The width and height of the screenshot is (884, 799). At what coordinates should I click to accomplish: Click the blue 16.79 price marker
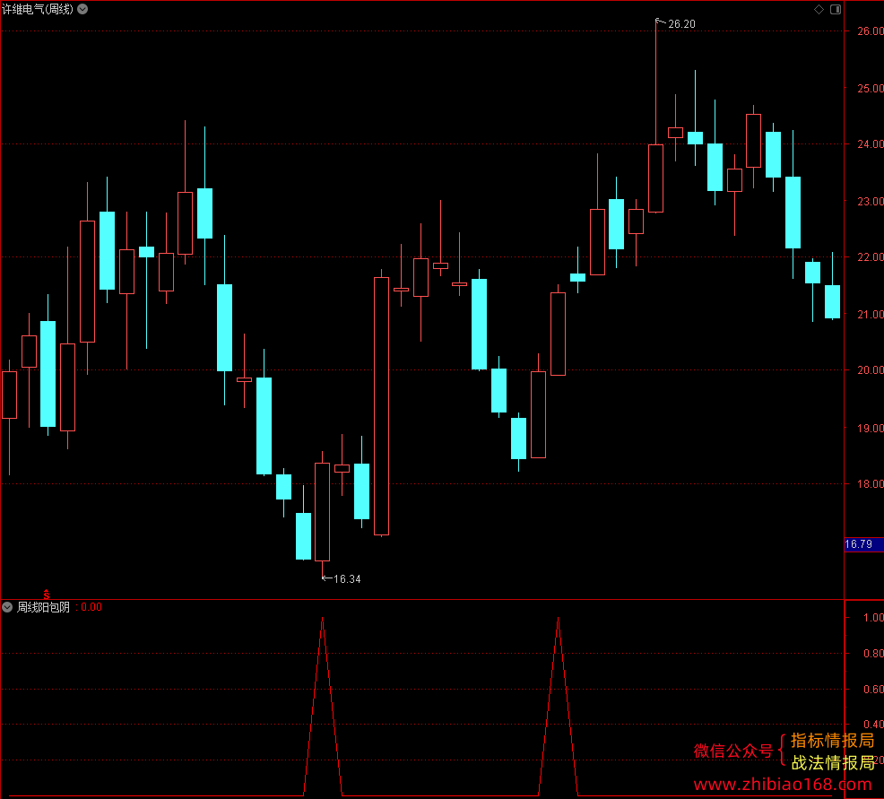click(x=863, y=544)
